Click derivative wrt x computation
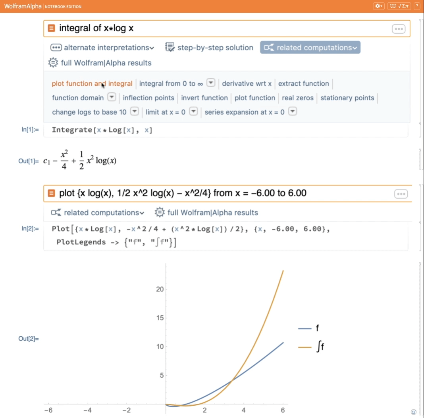This screenshot has width=424, height=418. tap(247, 84)
